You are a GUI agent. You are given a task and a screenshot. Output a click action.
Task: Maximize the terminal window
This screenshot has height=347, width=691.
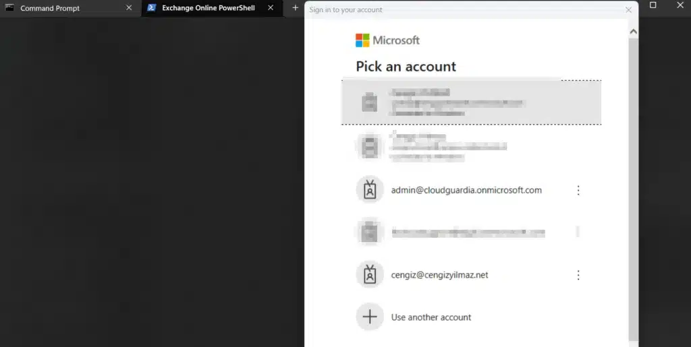pos(653,5)
